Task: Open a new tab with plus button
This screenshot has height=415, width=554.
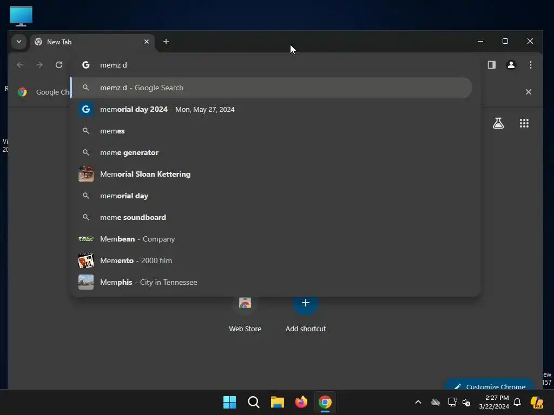Action: click(166, 42)
